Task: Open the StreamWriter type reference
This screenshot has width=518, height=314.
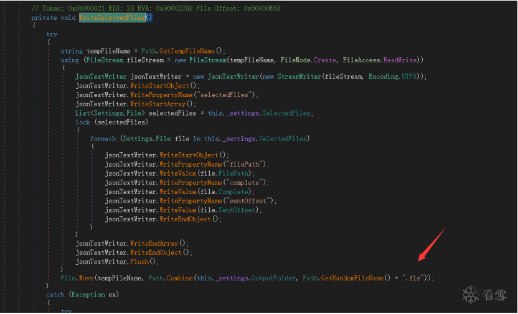Action: (x=299, y=76)
